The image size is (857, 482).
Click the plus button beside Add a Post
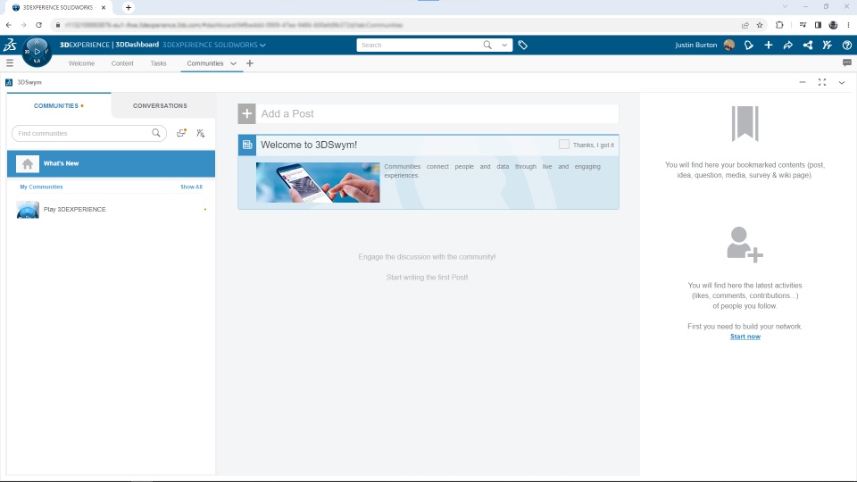(x=246, y=113)
